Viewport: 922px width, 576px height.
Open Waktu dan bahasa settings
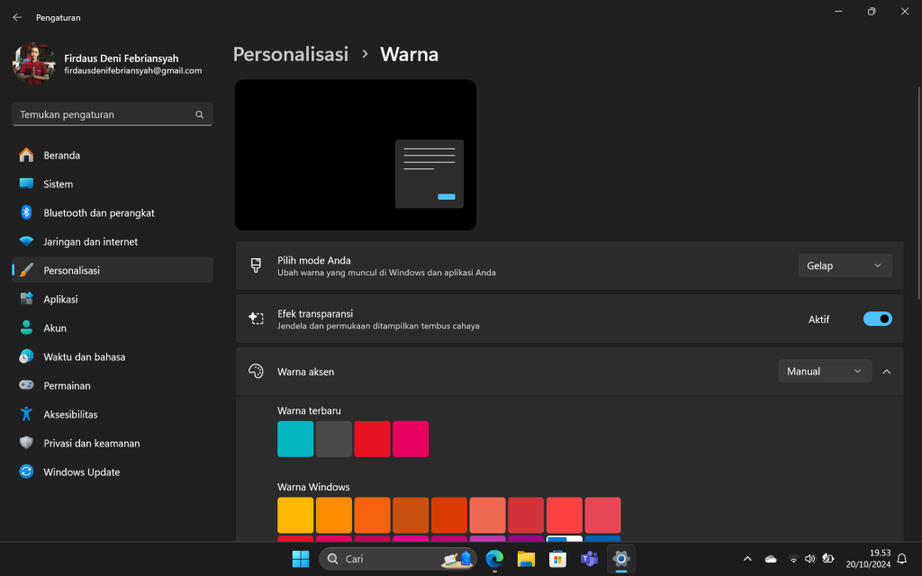tap(86, 356)
